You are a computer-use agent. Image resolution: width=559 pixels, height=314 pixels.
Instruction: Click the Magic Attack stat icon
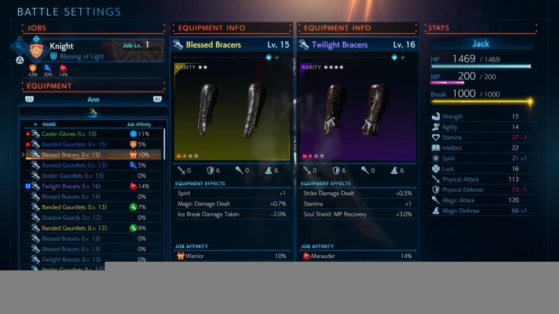436,200
